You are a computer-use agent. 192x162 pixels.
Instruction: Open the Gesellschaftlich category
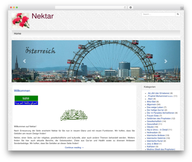pyautogui.click(x=154, y=121)
